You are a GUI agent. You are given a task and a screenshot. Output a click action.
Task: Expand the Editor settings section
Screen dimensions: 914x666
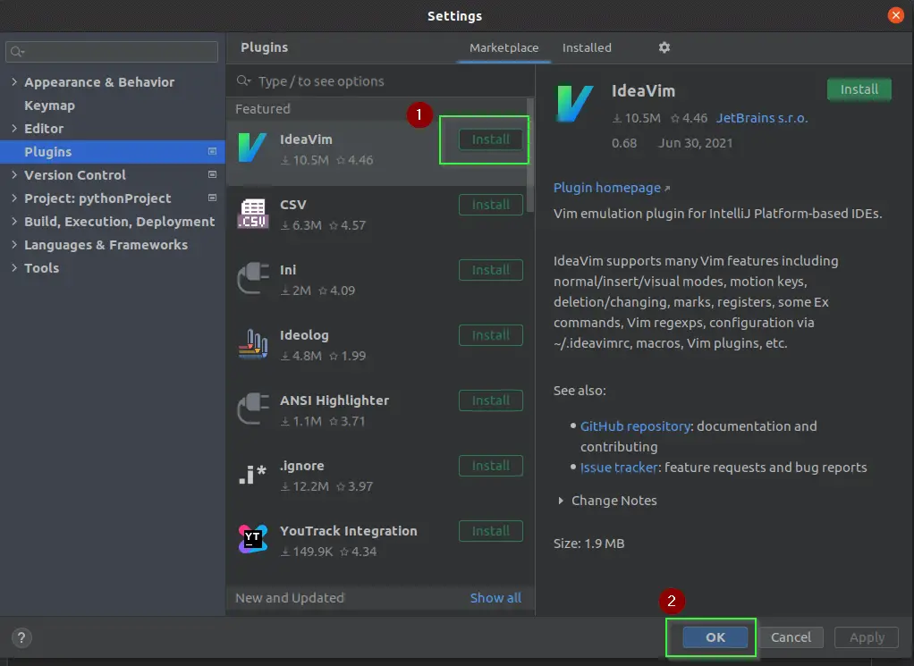[x=14, y=128]
